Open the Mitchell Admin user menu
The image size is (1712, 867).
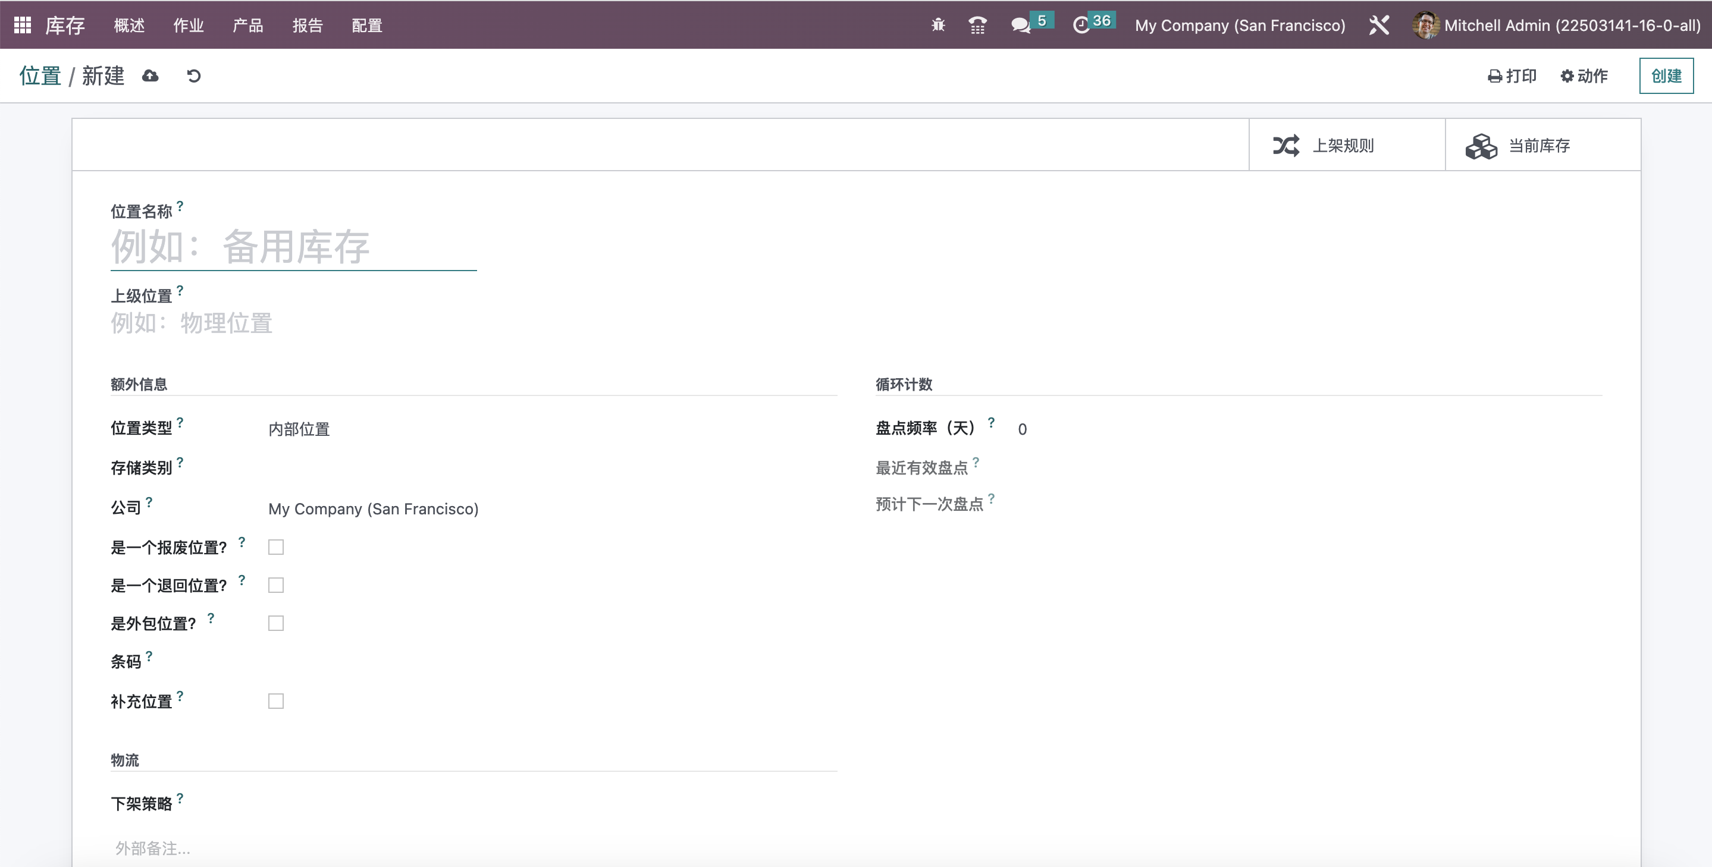pos(1556,25)
